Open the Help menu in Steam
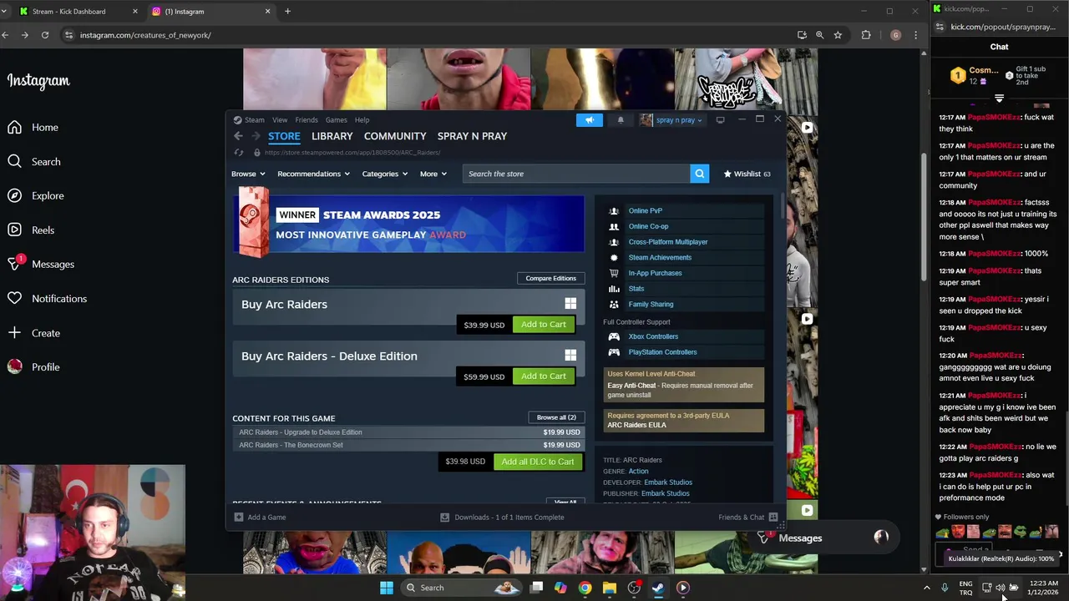1069x601 pixels. [362, 120]
